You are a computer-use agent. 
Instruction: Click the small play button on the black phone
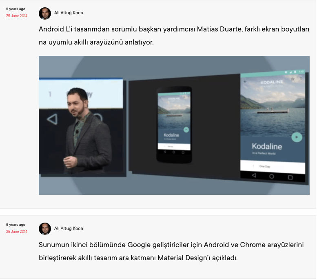[186, 129]
